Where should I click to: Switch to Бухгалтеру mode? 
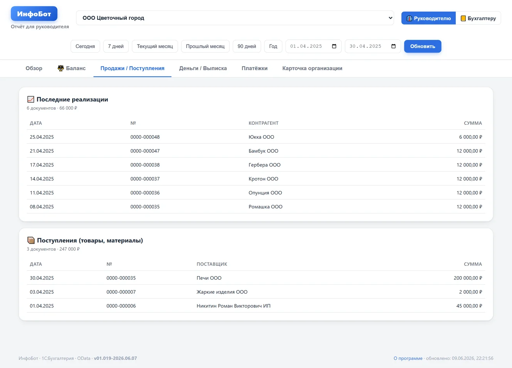point(478,18)
